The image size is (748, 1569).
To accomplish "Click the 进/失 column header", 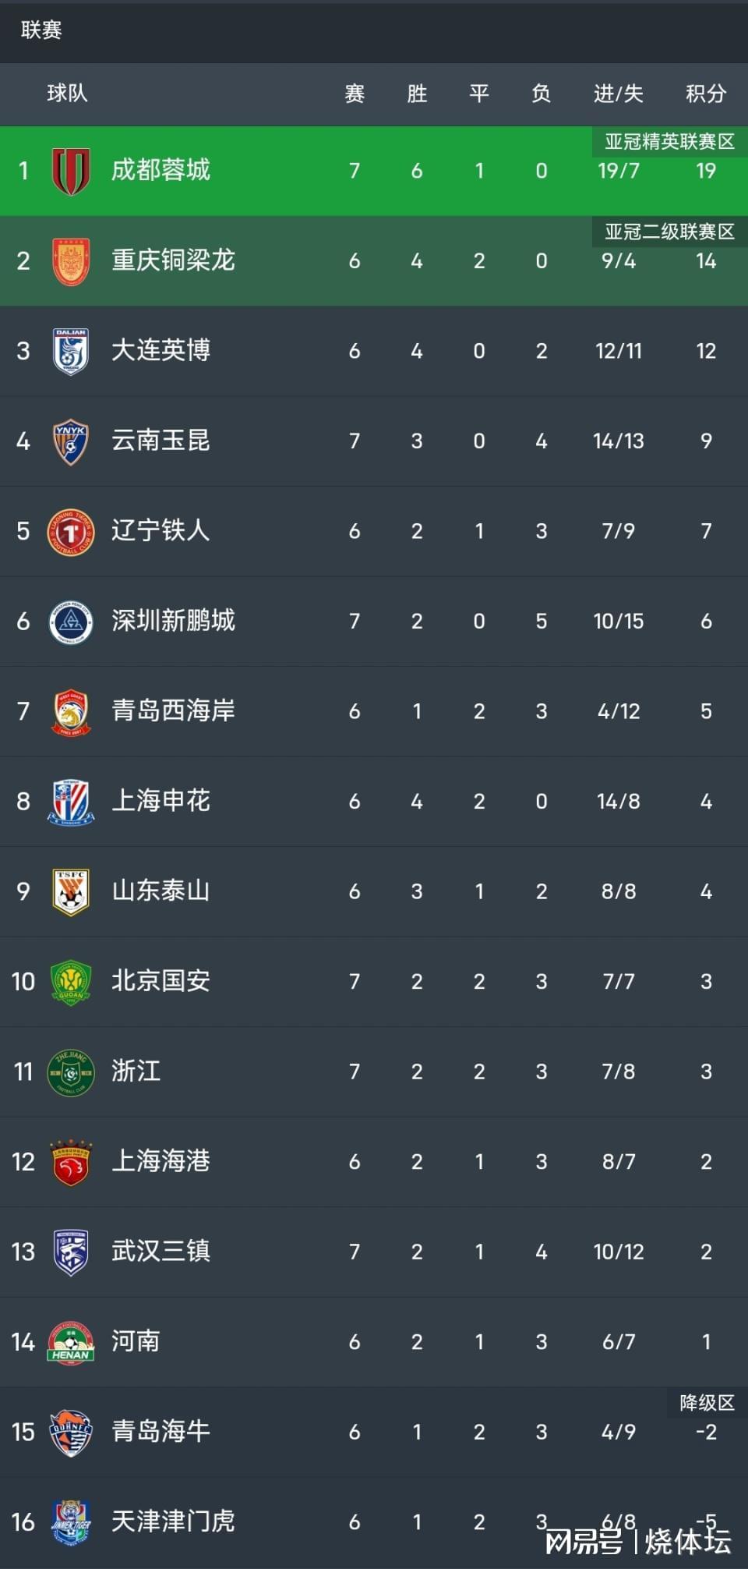I will click(x=618, y=94).
